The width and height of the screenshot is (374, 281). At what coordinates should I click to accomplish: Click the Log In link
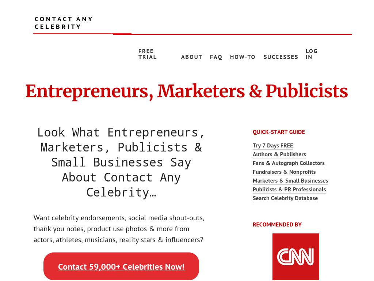pos(312,54)
